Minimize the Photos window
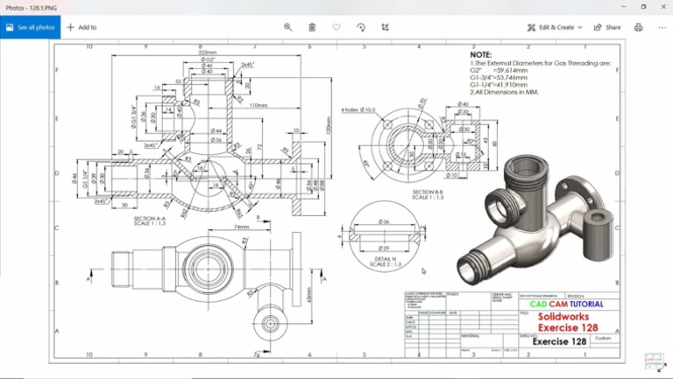673x379 pixels. point(624,7)
